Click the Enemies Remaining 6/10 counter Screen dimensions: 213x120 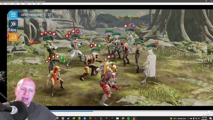point(36,15)
